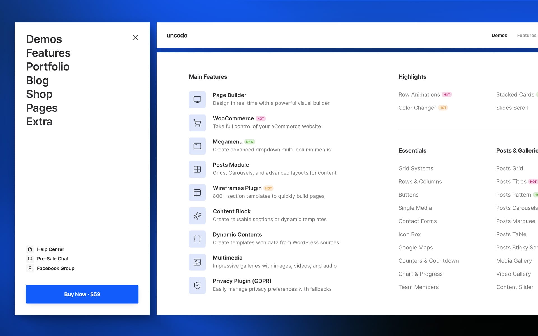
Task: Click the Privacy Plugin shield icon
Action: tap(197, 285)
